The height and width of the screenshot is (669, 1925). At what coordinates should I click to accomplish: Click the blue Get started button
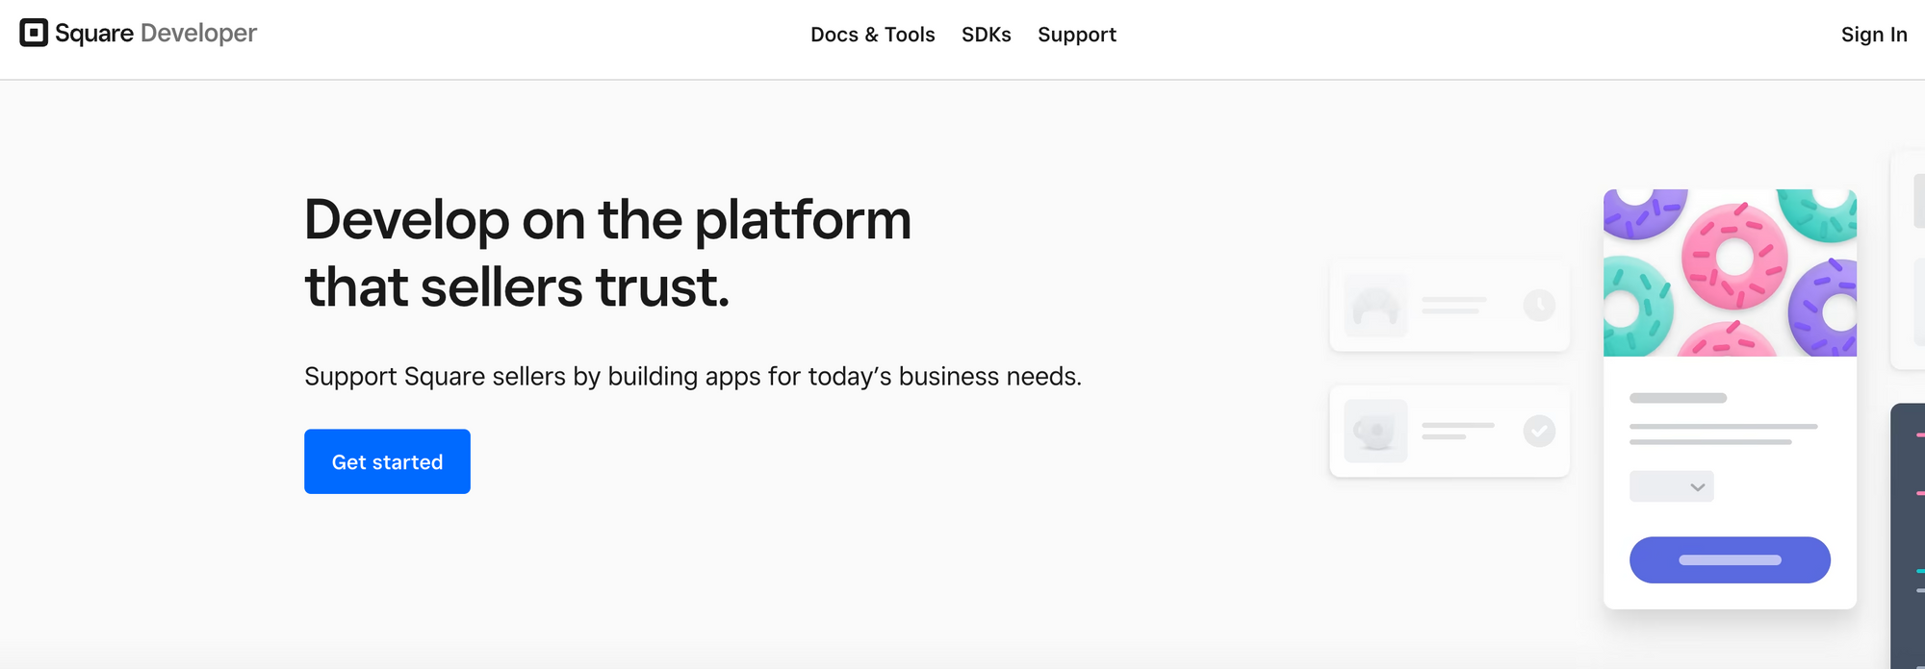pyautogui.click(x=387, y=461)
